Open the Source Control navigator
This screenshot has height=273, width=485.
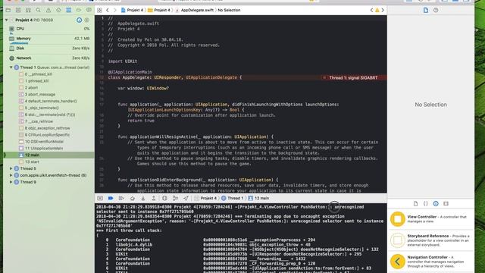point(18,10)
